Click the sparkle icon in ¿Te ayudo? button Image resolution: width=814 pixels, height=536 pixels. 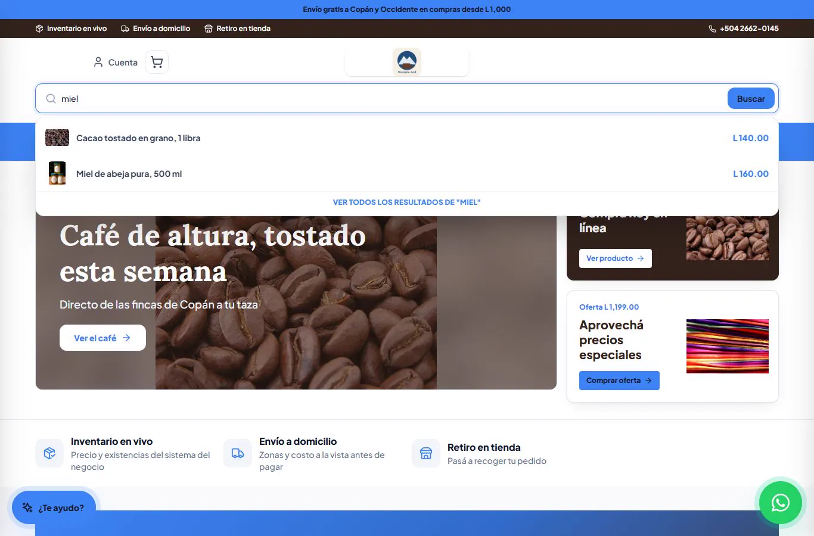pyautogui.click(x=27, y=507)
